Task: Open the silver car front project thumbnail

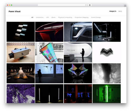Action: 78,32
